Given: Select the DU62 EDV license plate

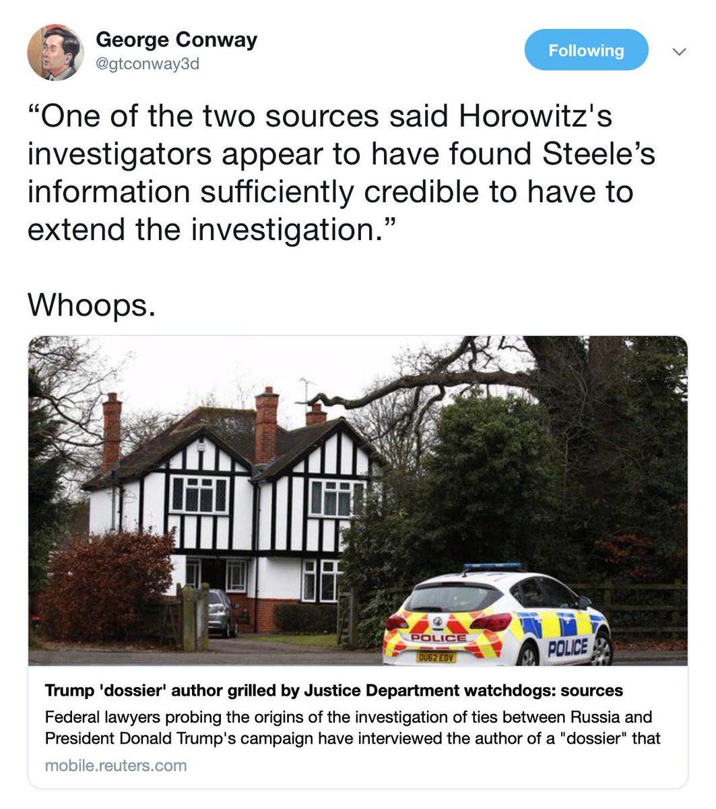Looking at the screenshot, I should [435, 657].
